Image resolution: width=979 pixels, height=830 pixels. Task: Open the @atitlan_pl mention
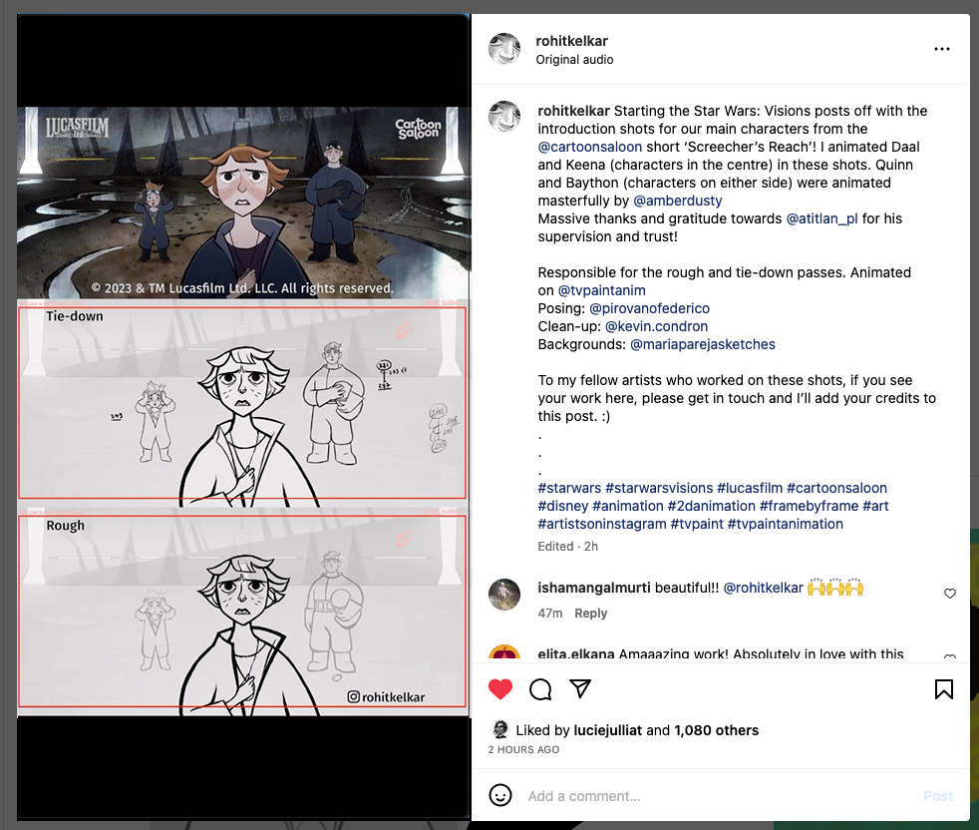point(821,218)
